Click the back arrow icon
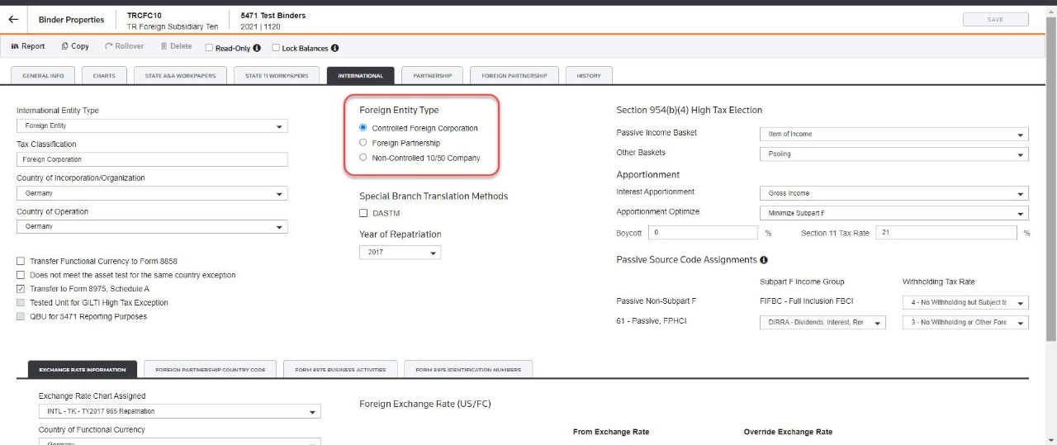1057x445 pixels. click(13, 19)
